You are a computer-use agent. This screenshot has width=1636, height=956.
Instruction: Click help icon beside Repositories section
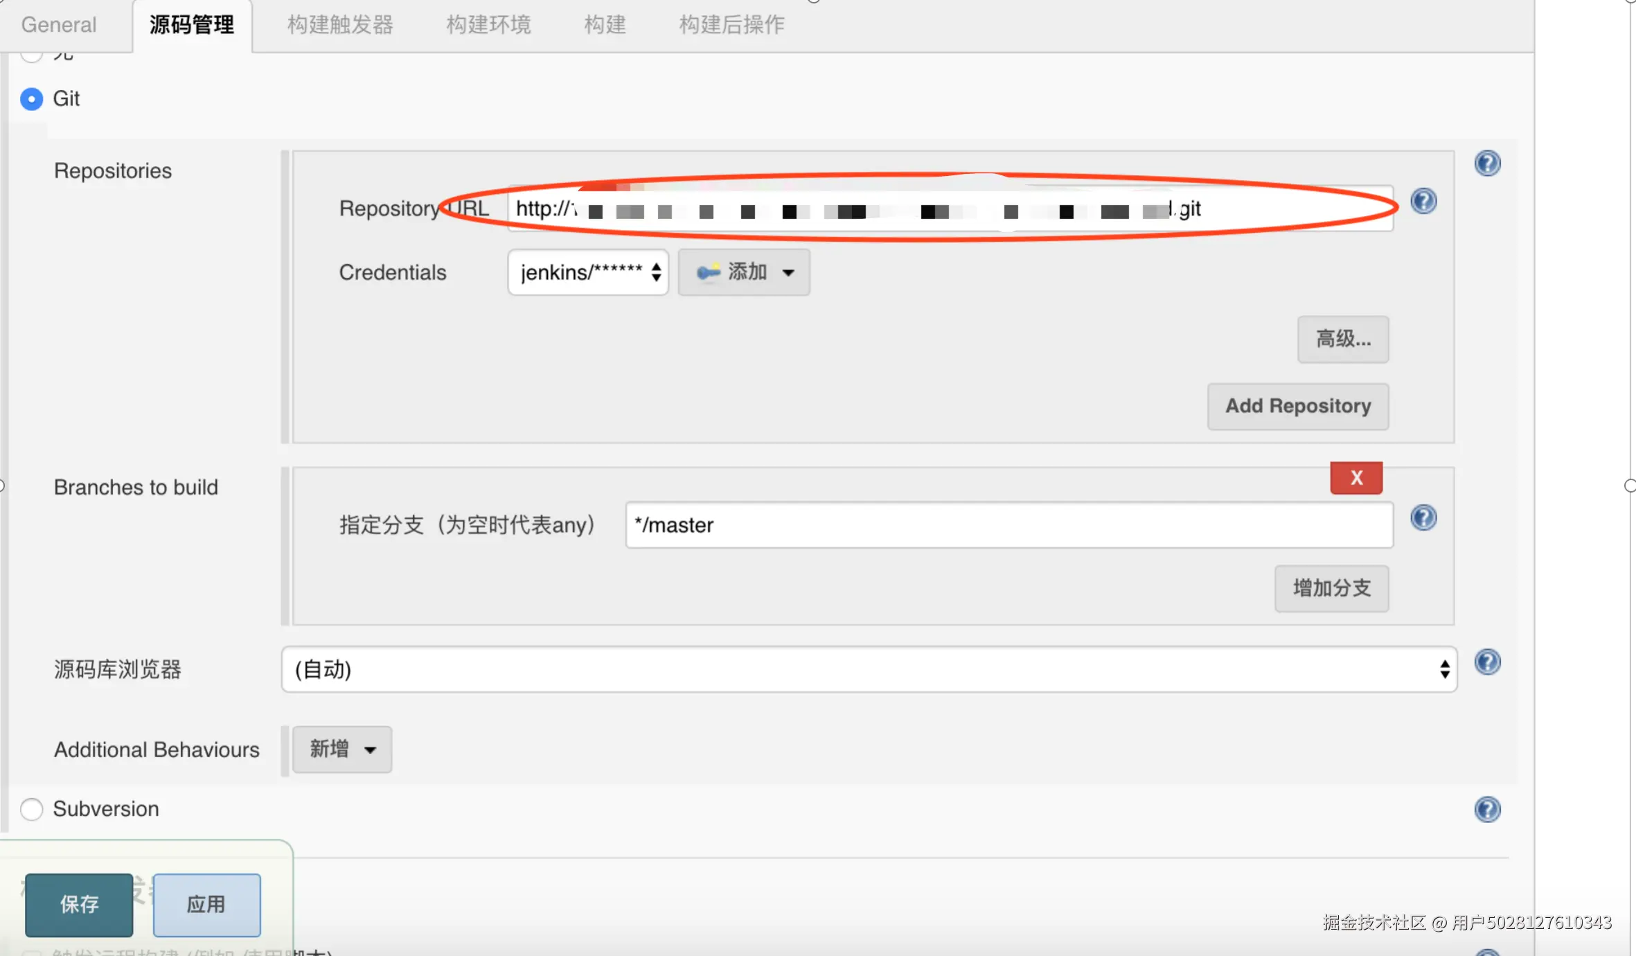(1487, 163)
